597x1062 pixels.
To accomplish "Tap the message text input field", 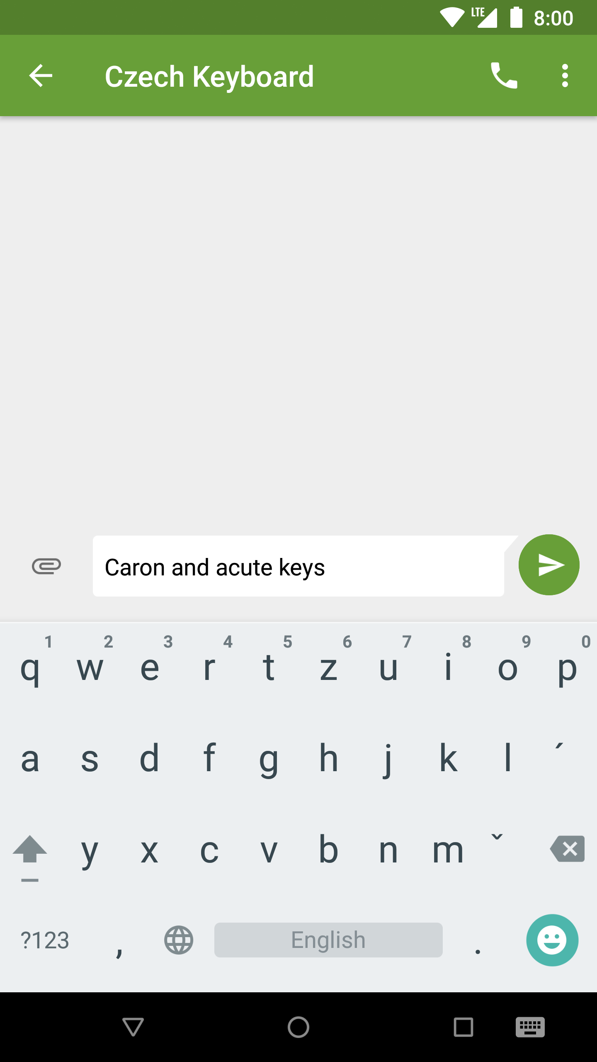I will [298, 566].
